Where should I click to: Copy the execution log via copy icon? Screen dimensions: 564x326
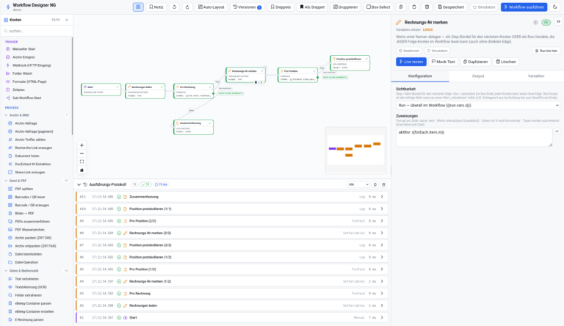coord(375,184)
